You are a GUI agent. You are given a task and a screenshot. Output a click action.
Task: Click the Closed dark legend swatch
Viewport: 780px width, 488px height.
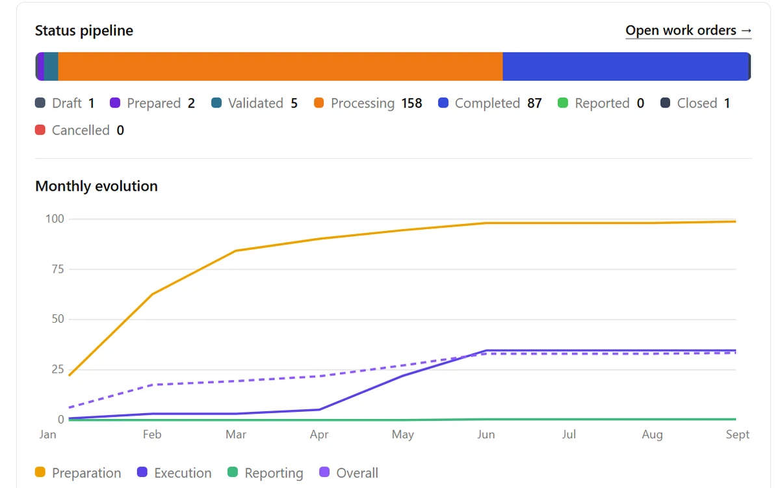(x=666, y=103)
